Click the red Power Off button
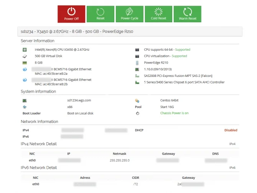257x193 pixels. coord(71,14)
